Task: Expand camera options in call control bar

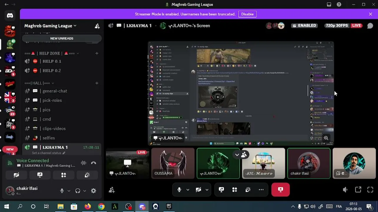Action: point(207,190)
